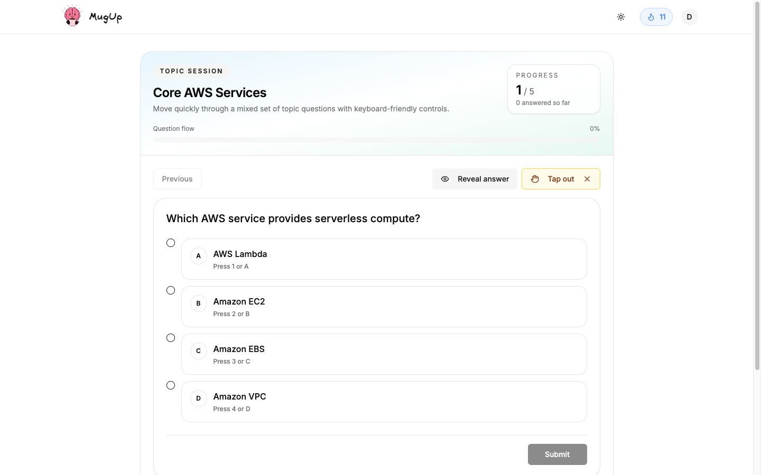
Task: Click the PROGRESS card showing 1 / 5
Action: click(554, 89)
